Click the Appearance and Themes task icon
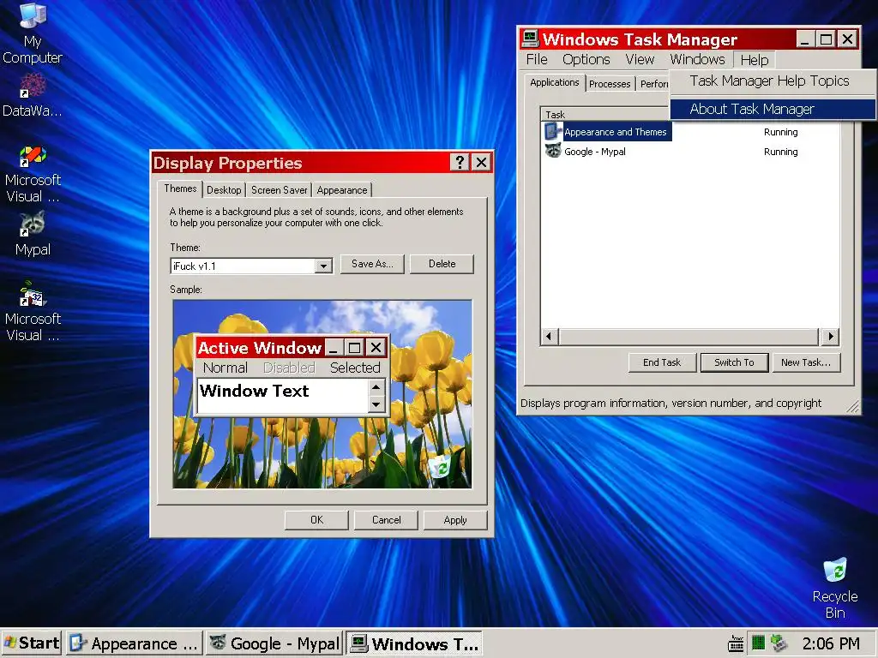The image size is (878, 658). (553, 131)
